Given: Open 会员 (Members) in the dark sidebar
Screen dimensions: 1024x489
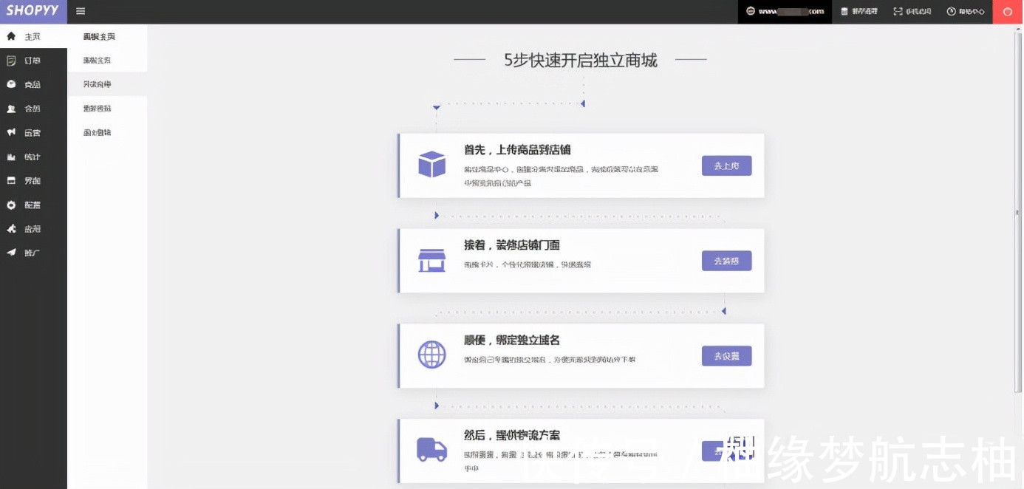Looking at the screenshot, I should [33, 109].
